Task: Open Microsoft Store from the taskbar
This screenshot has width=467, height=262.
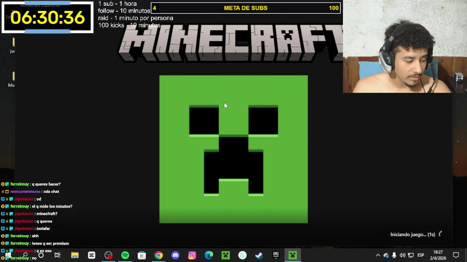Action: (142, 255)
